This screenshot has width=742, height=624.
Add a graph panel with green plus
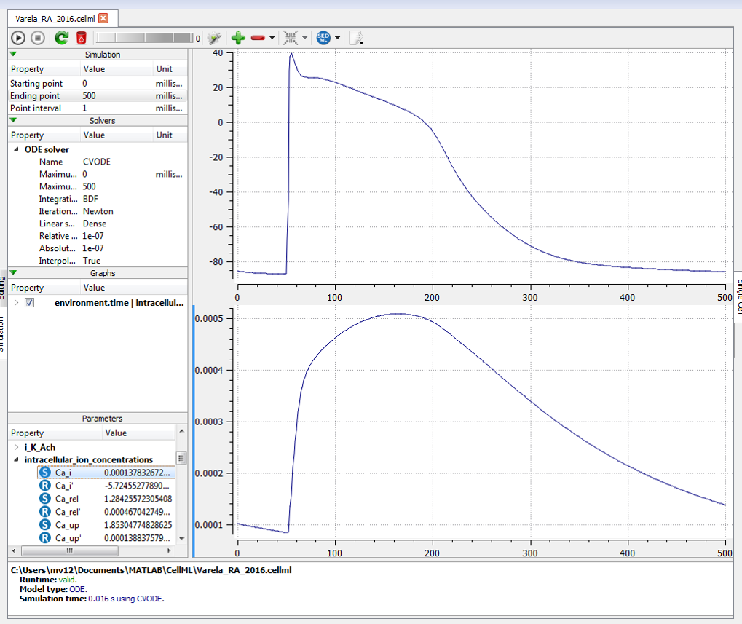pyautogui.click(x=238, y=38)
